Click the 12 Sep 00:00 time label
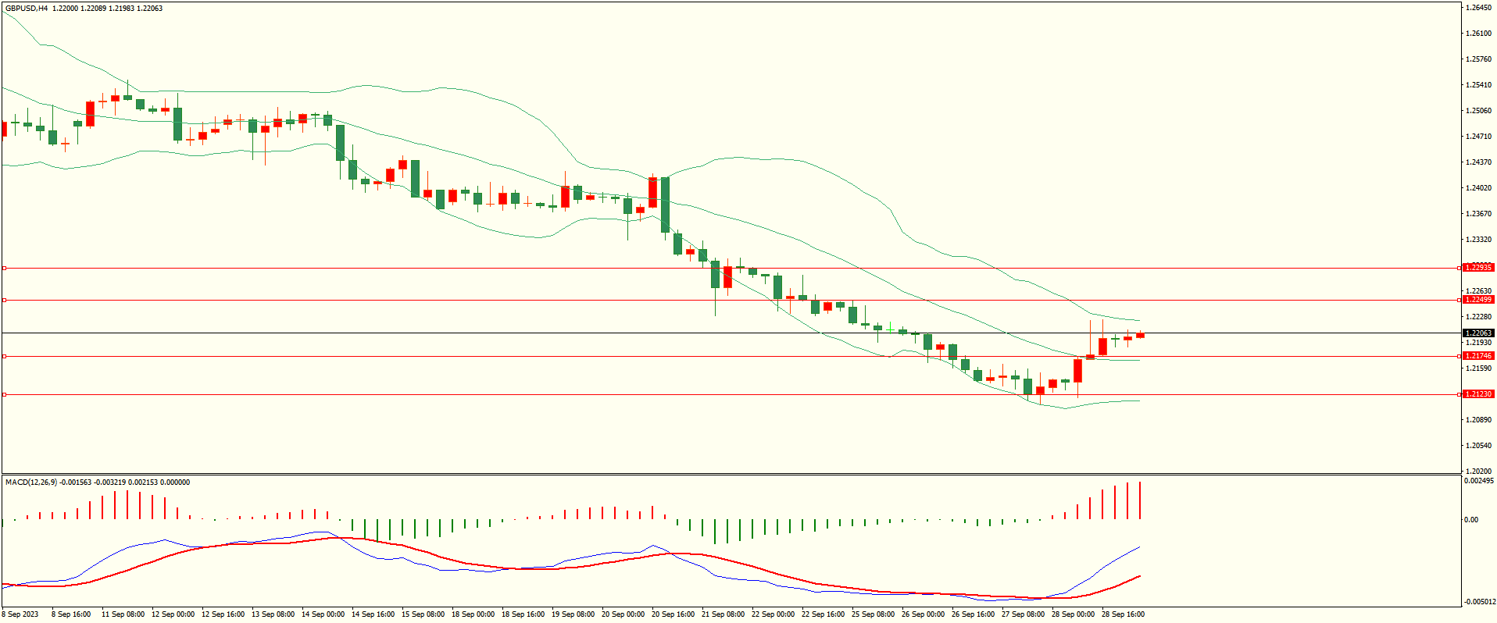Image resolution: width=1497 pixels, height=623 pixels. click(173, 614)
